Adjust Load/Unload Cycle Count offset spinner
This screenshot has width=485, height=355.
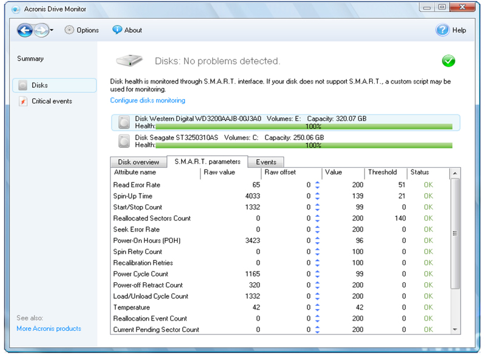[x=317, y=296]
